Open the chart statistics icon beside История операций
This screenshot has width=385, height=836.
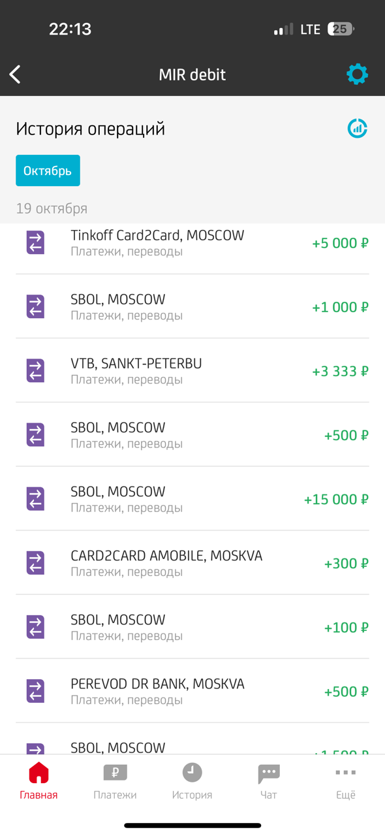coord(357,129)
